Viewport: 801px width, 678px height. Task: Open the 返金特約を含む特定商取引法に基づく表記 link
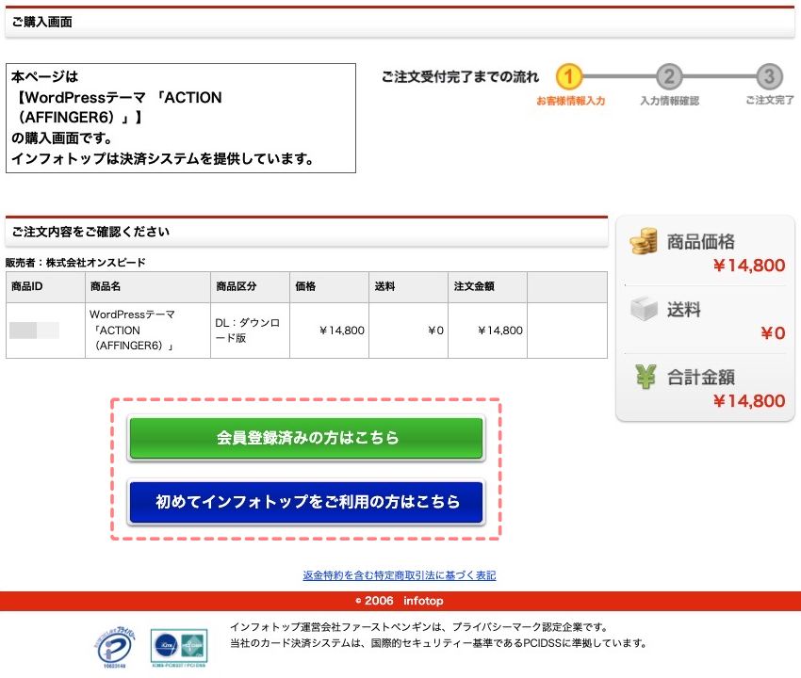pos(400,575)
